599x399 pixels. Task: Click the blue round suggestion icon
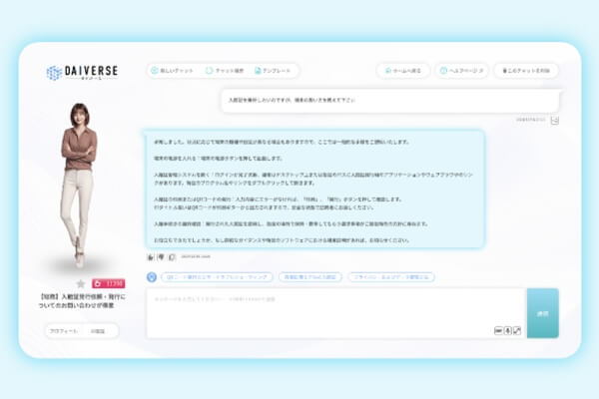152,277
